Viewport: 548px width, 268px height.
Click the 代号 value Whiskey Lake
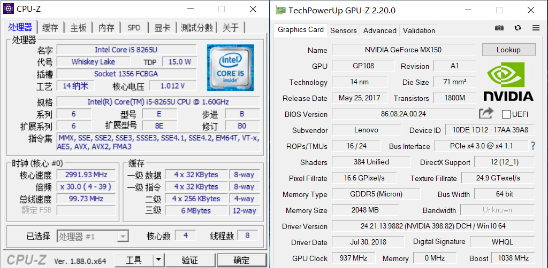coord(93,62)
